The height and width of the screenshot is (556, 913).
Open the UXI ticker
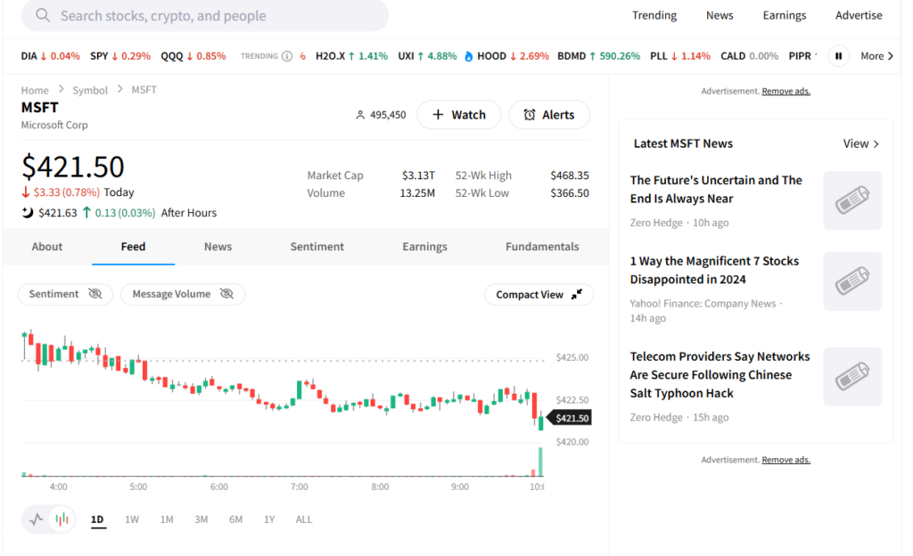(427, 56)
